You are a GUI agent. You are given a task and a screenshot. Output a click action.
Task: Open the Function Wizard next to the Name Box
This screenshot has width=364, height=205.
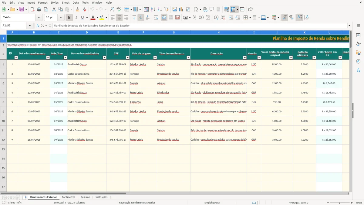pos(38,26)
